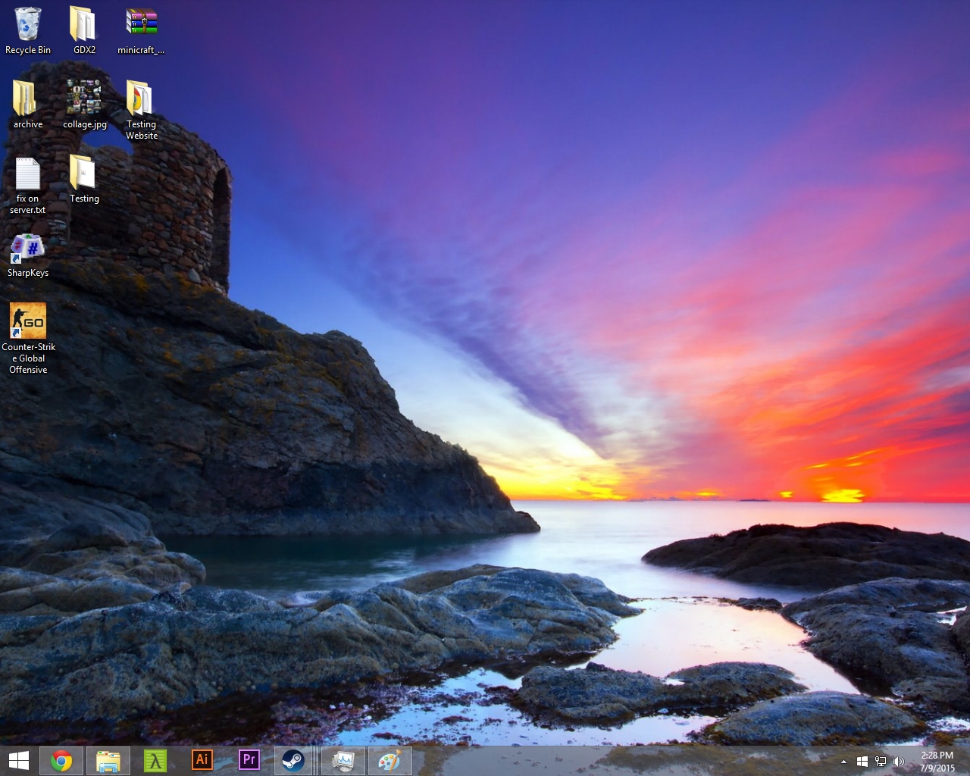The image size is (970, 776).
Task: Open the green lambda app on taskbar
Action: point(155,760)
